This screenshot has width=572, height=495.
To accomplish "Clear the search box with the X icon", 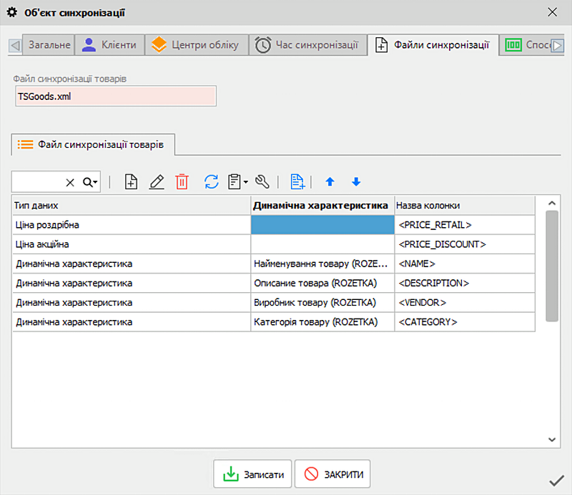I will (70, 182).
